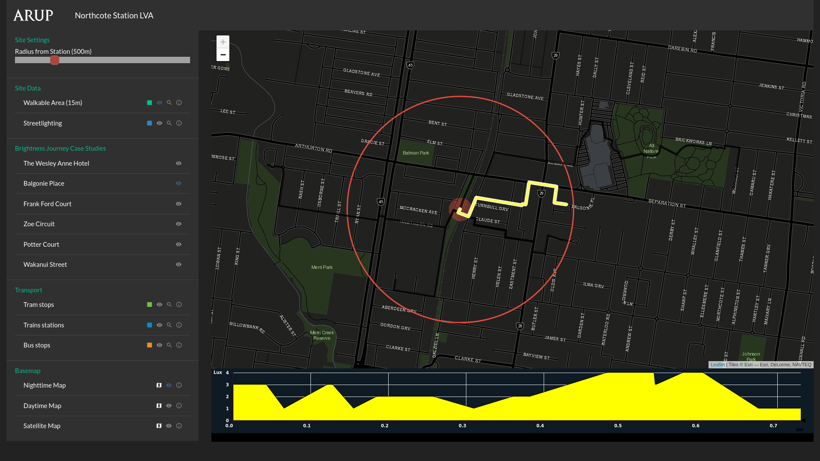Select Daytime Map basemap map icon
Viewport: 820px width, 461px height.
159,406
